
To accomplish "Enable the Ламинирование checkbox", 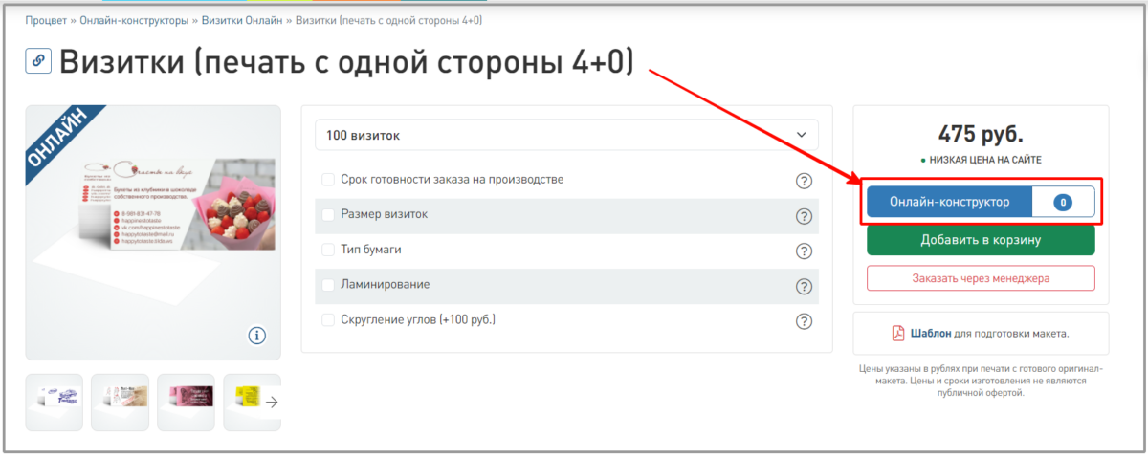I will tap(328, 285).
